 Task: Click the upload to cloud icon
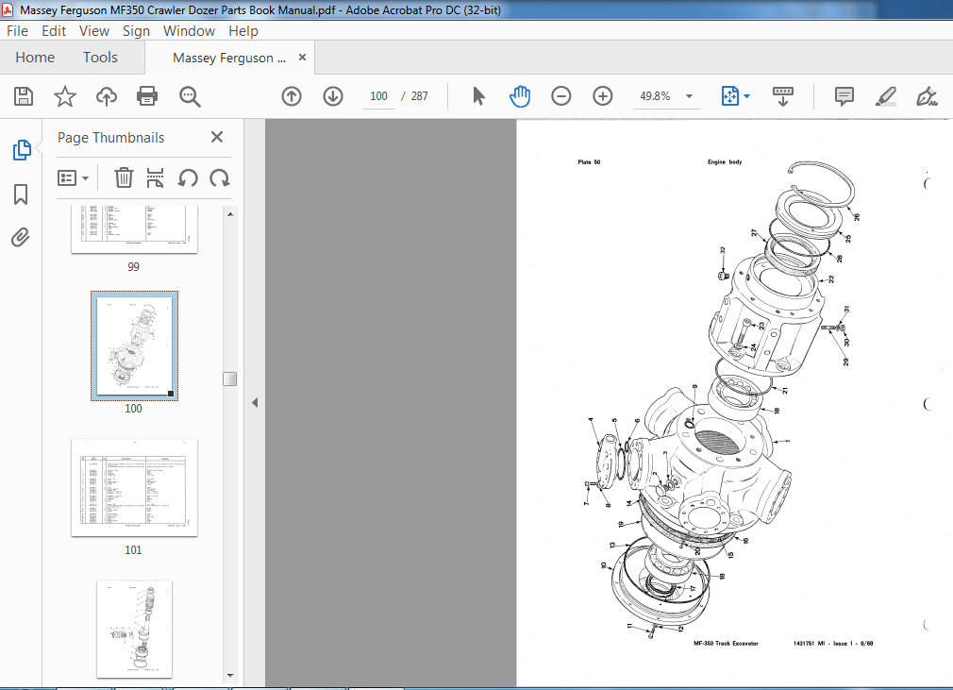click(107, 96)
